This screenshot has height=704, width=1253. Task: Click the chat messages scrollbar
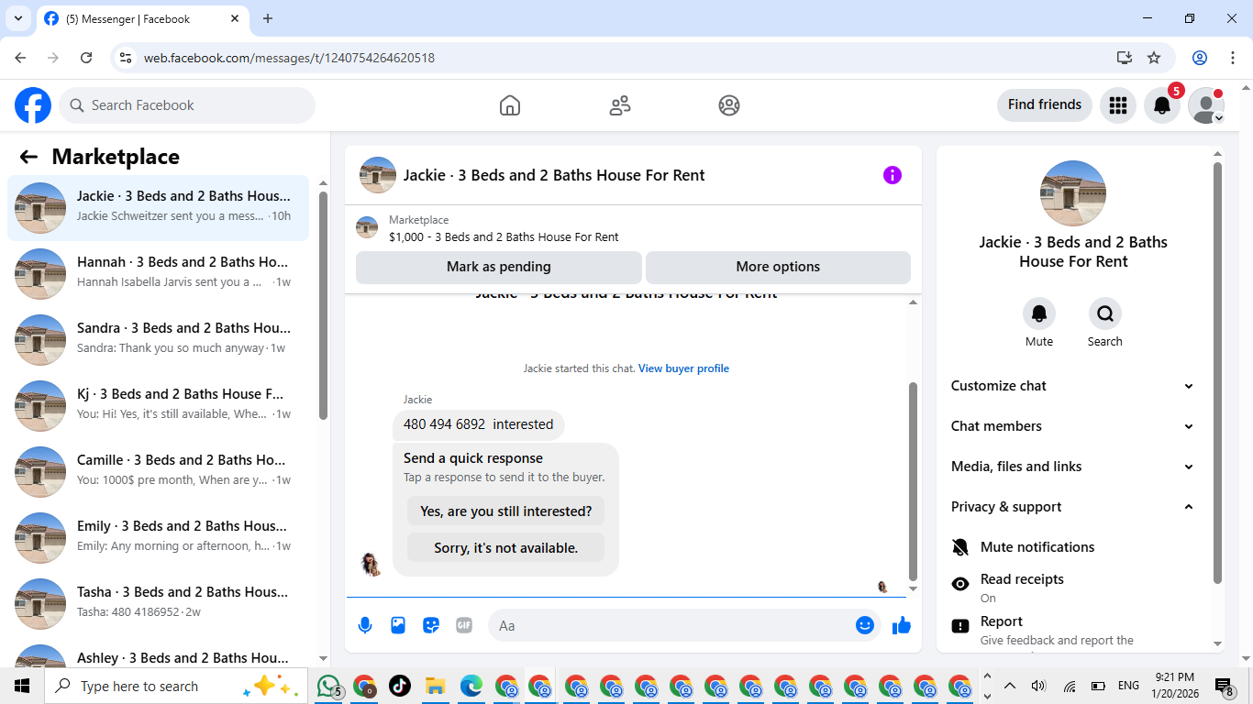913,482
